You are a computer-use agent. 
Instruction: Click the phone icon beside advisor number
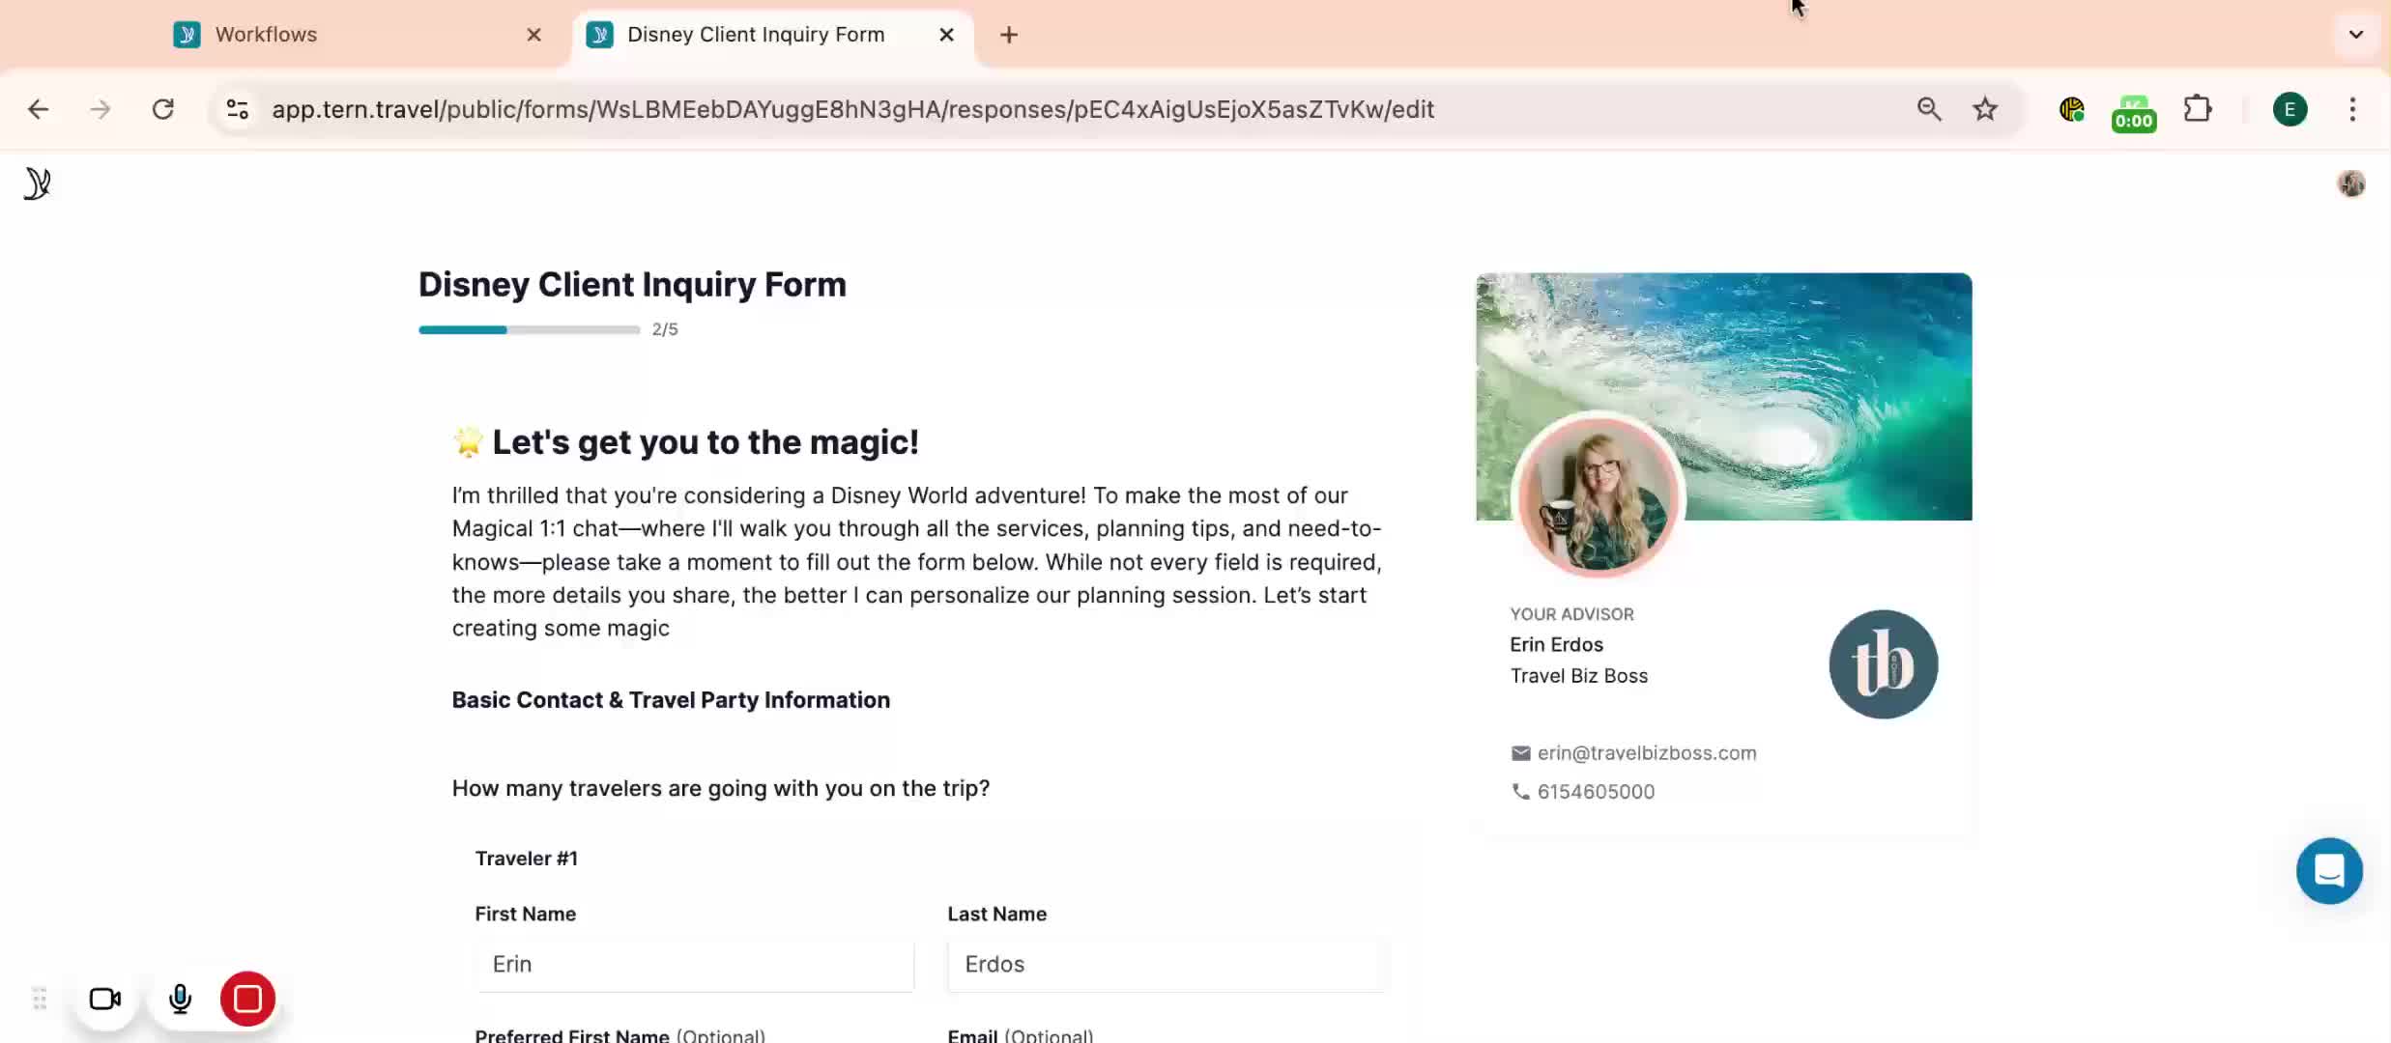pyautogui.click(x=1520, y=792)
